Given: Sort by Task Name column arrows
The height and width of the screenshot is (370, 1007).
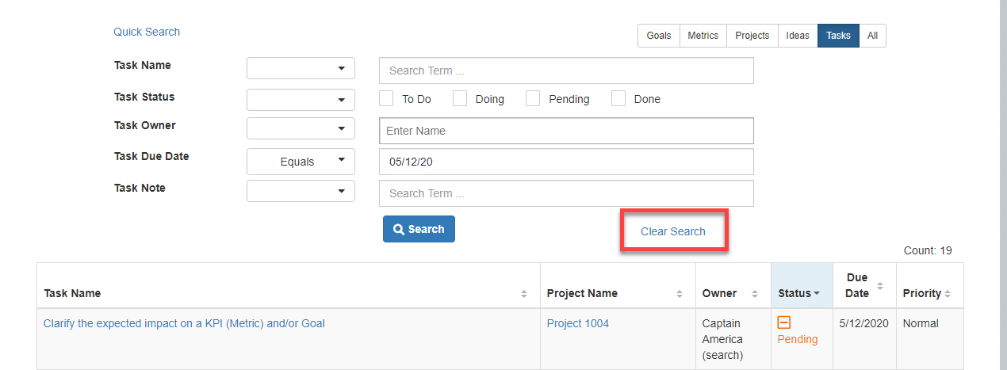Looking at the screenshot, I should [x=523, y=294].
